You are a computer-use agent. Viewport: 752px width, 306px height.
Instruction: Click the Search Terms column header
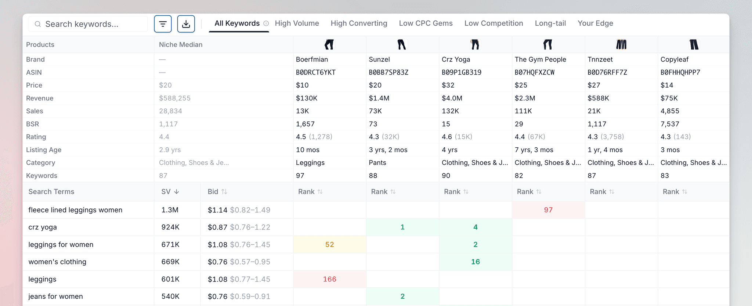point(51,192)
